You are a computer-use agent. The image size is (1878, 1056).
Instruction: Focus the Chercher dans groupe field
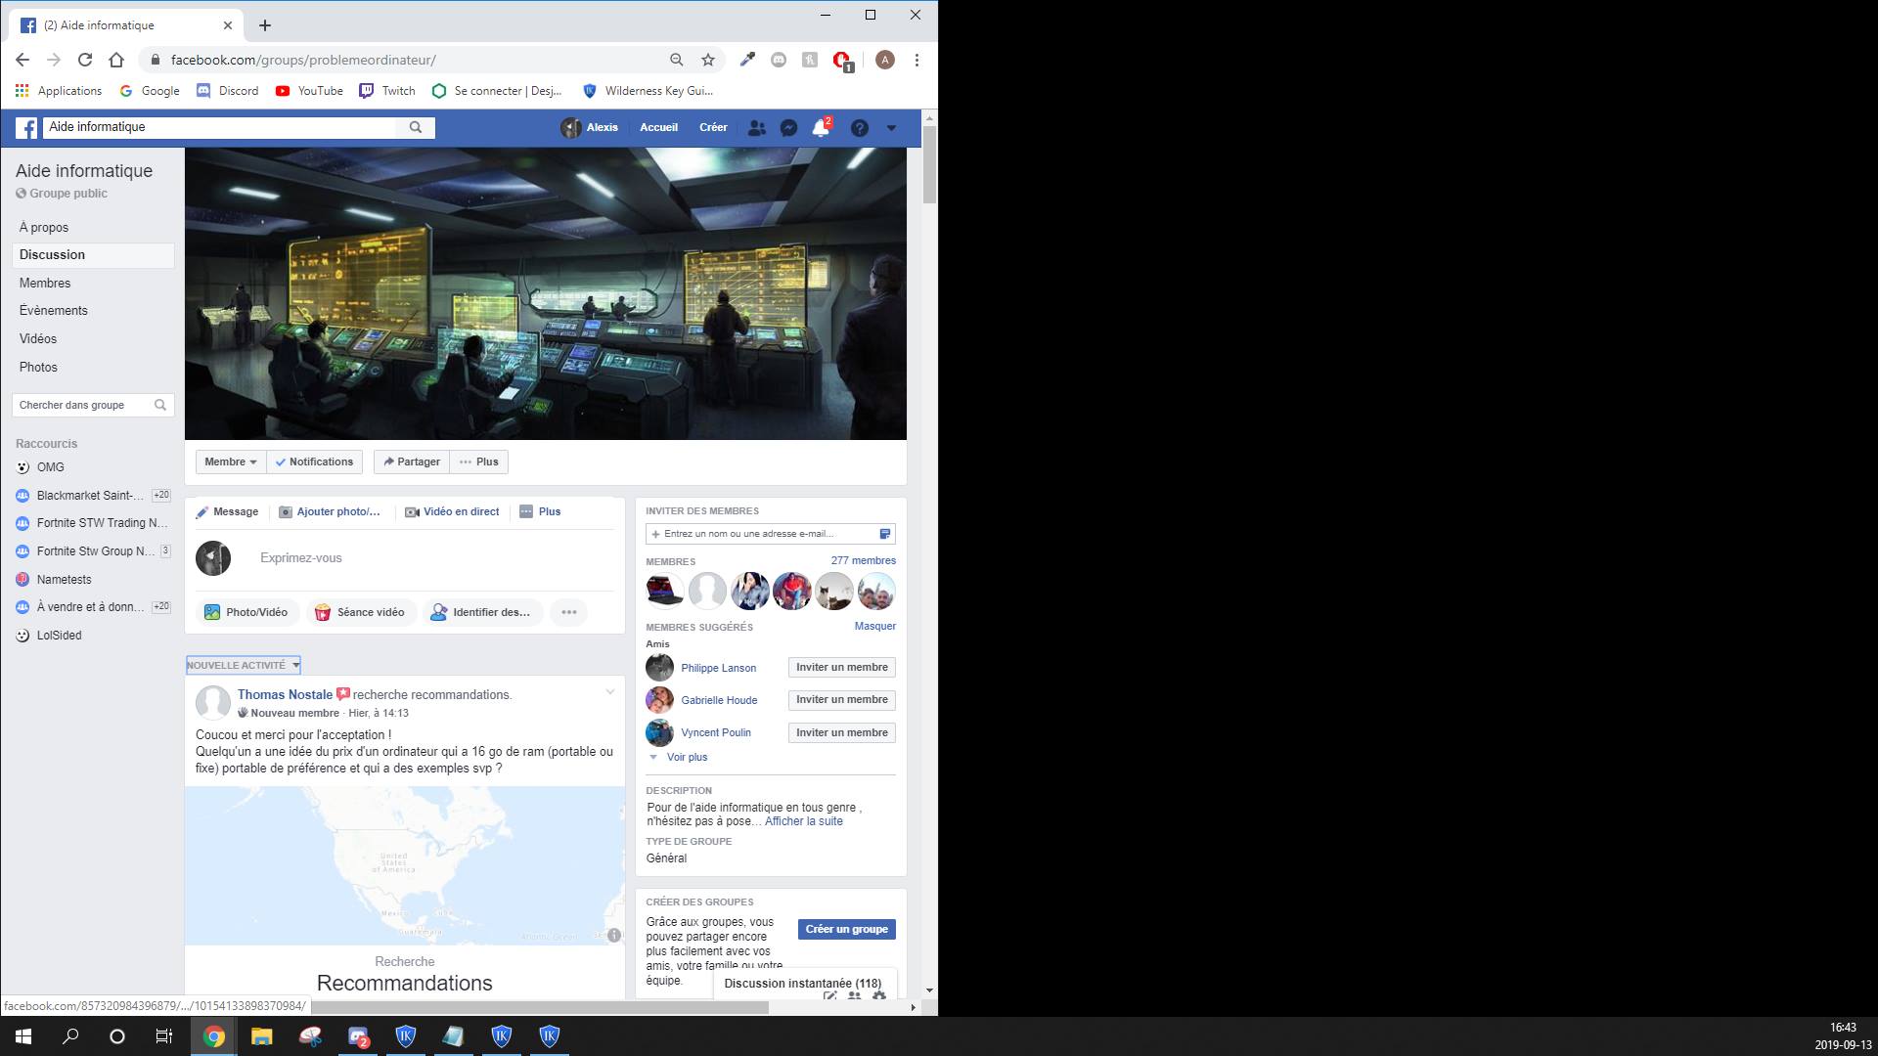click(92, 405)
